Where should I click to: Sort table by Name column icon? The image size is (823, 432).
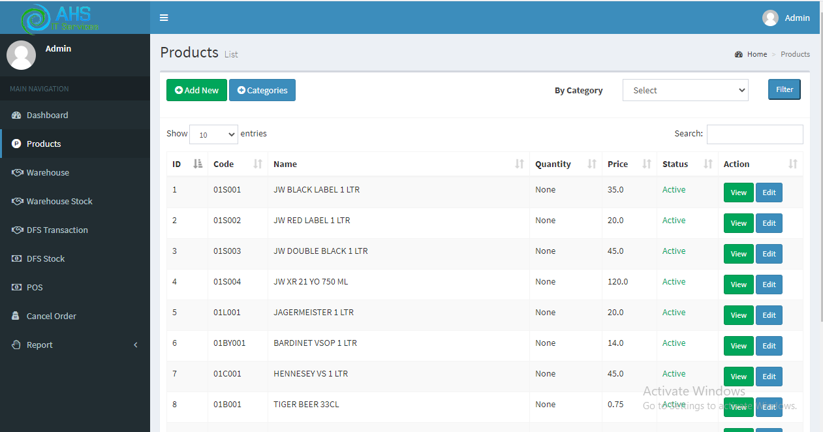click(x=520, y=164)
